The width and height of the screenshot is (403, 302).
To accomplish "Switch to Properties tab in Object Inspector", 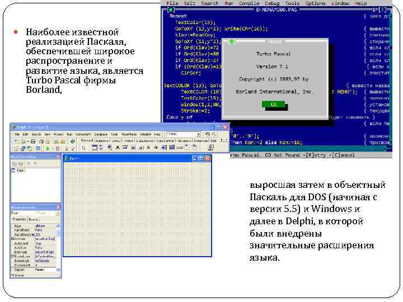I will [x=20, y=219].
